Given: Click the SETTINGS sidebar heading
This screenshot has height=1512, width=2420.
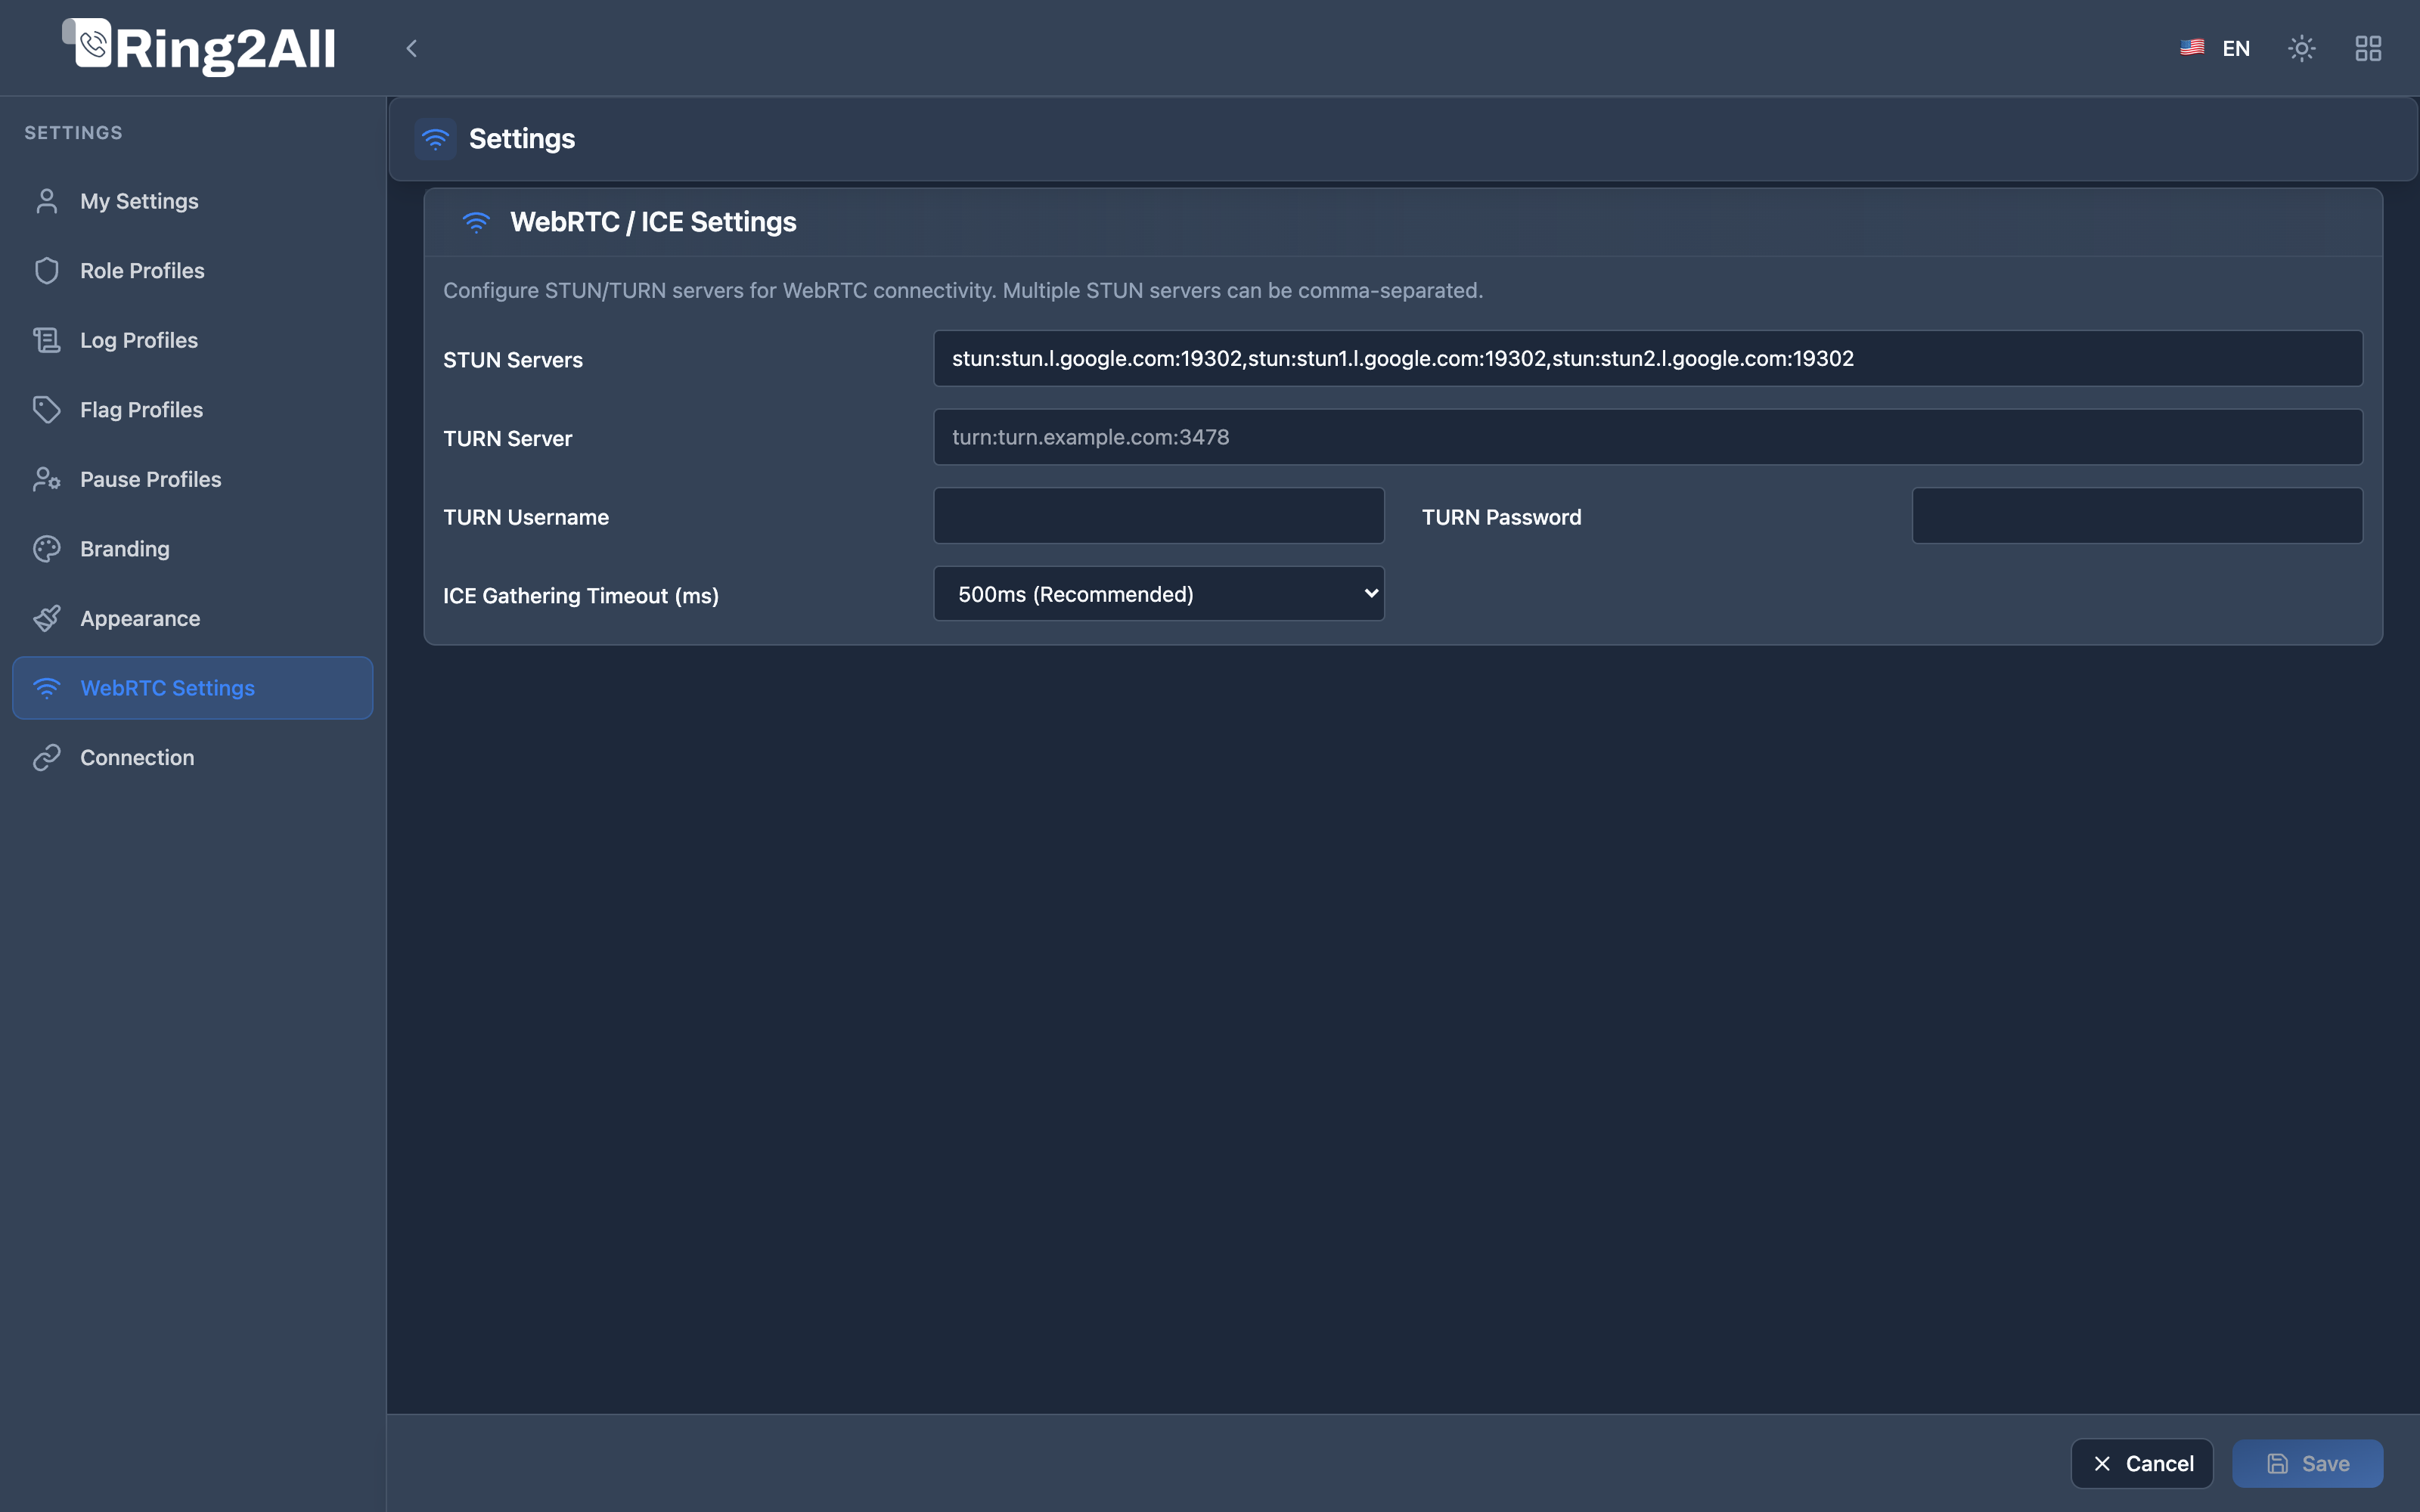Looking at the screenshot, I should click(73, 133).
